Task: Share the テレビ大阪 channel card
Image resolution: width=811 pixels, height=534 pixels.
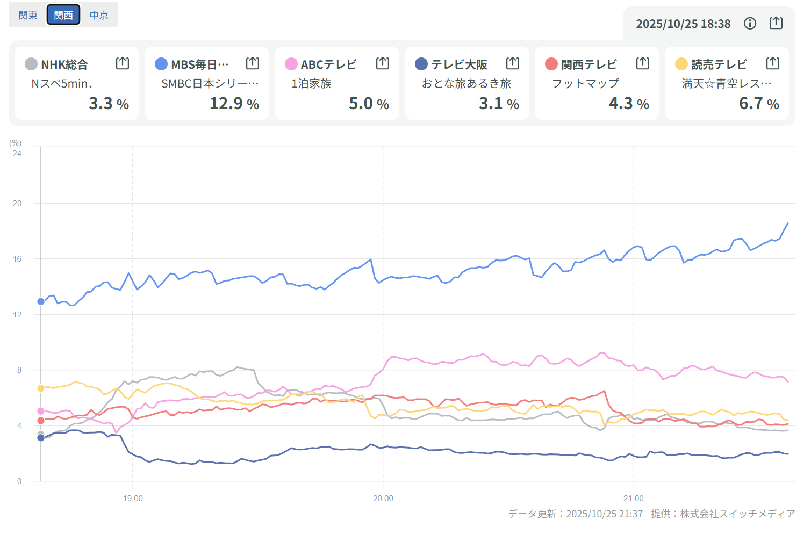Action: tap(513, 63)
